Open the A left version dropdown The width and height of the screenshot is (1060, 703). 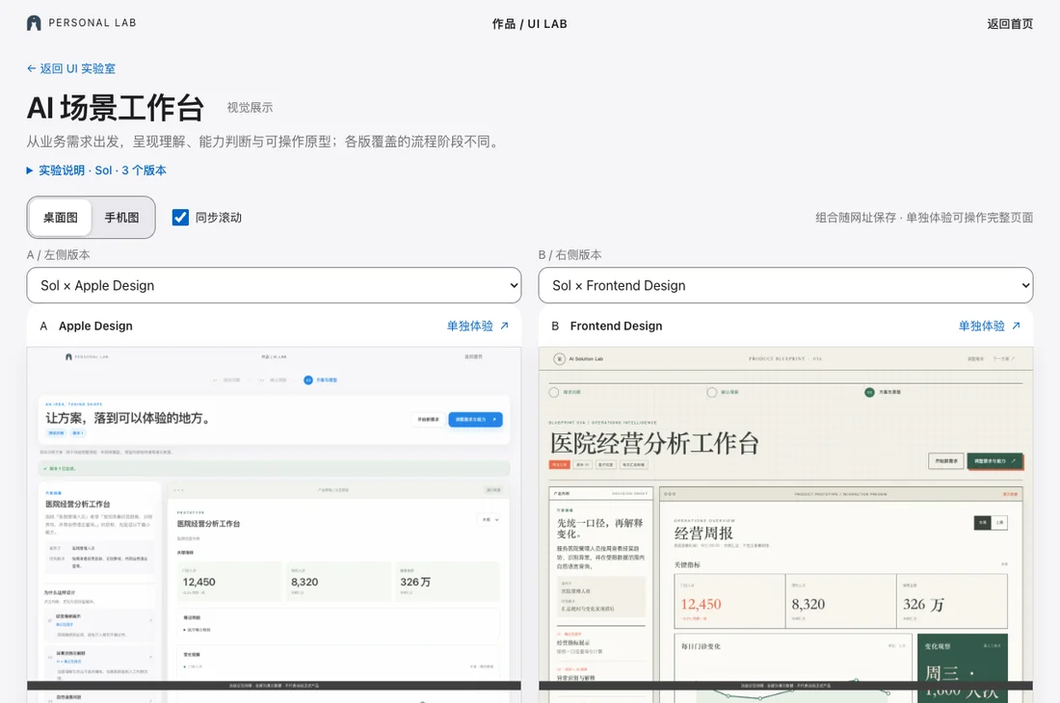point(274,286)
